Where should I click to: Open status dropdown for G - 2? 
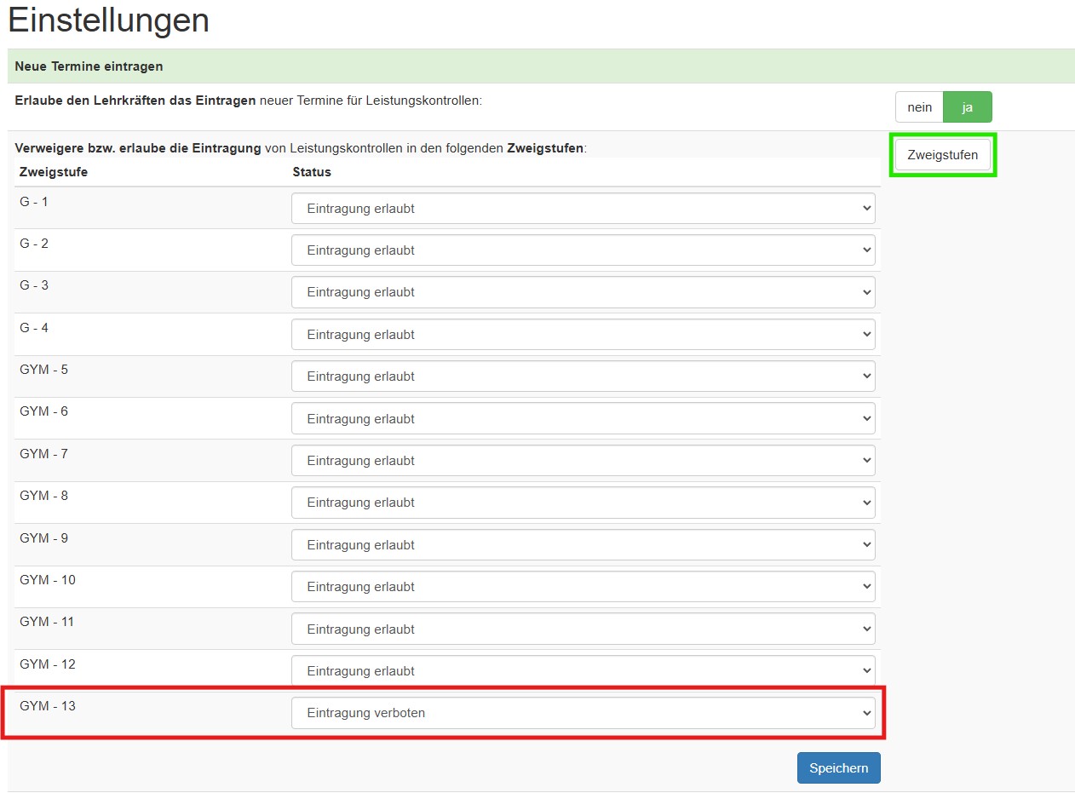[583, 250]
